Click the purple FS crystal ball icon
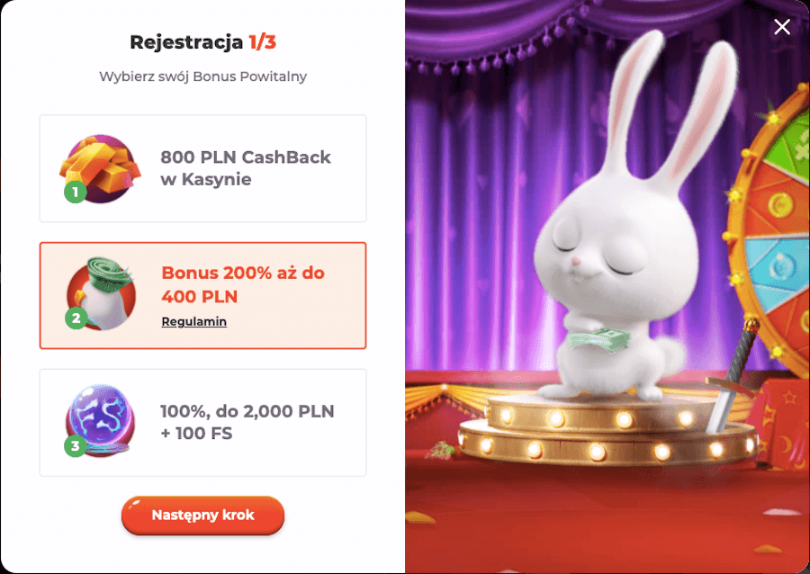 tap(101, 420)
